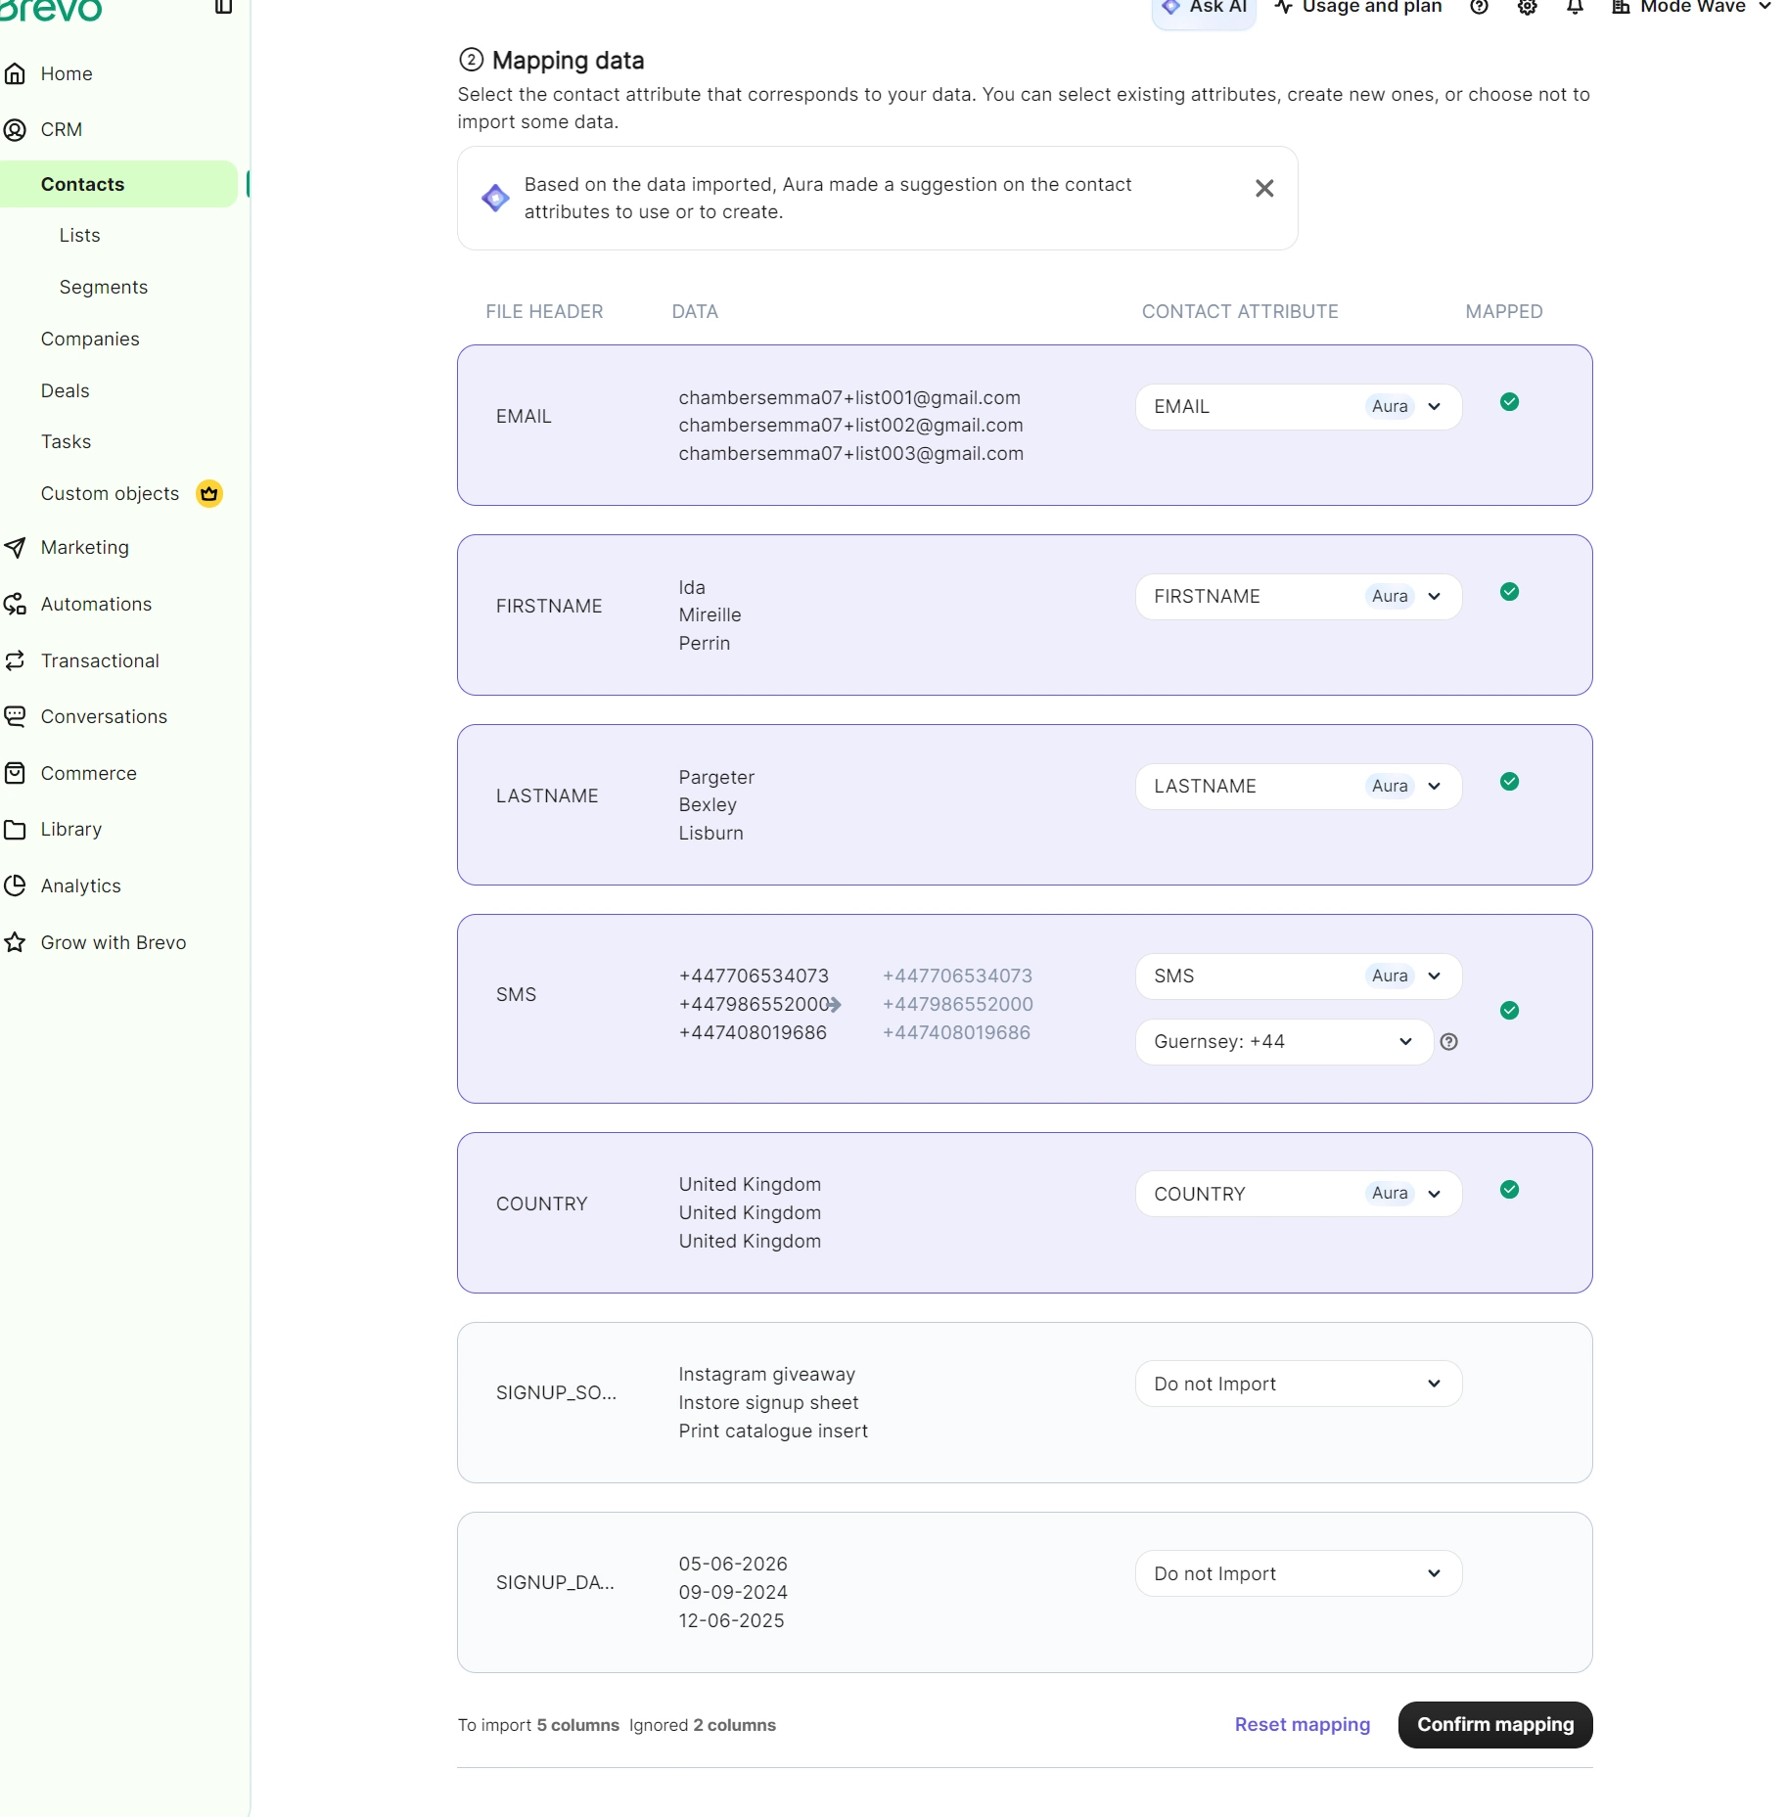The image size is (1786, 1817).
Task: Click the Aura diamond icon in banner
Action: tap(495, 198)
